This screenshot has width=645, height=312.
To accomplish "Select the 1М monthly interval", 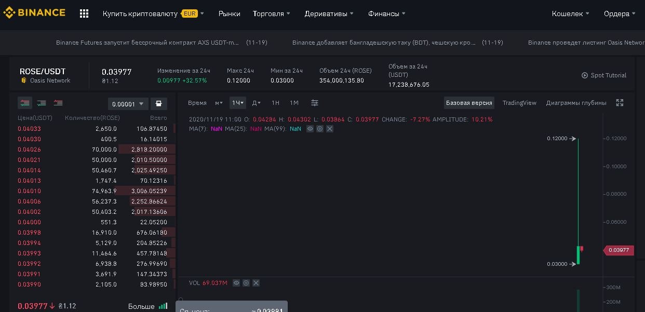I will coord(294,103).
